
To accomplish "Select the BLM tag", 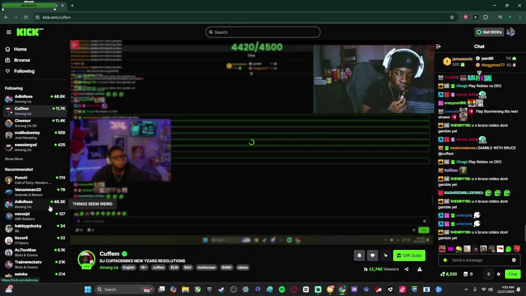I will [x=174, y=268].
